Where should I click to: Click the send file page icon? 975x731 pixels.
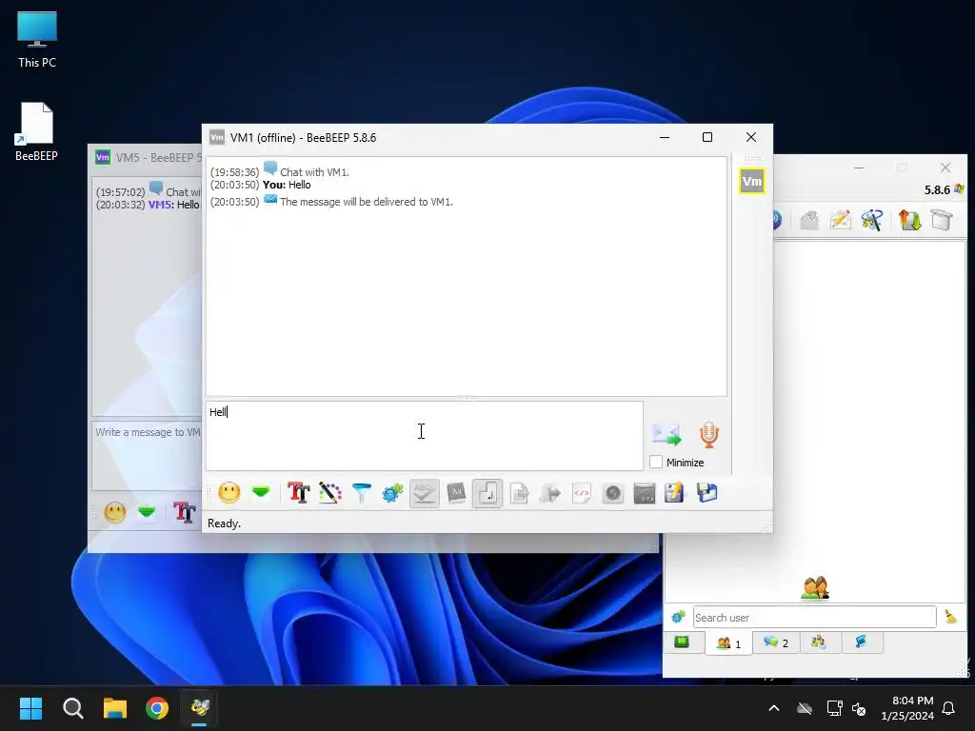pyautogui.click(x=519, y=494)
